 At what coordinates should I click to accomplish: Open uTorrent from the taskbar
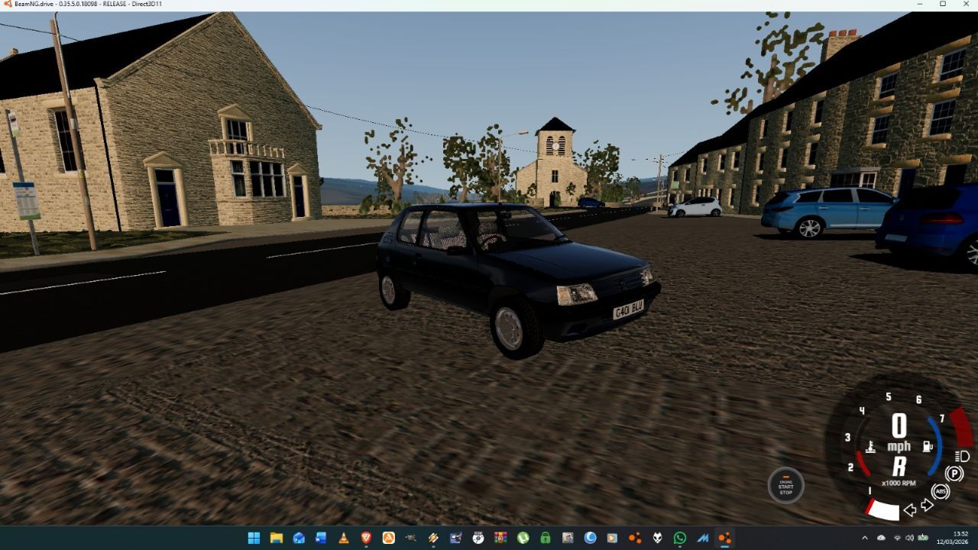coord(523,538)
